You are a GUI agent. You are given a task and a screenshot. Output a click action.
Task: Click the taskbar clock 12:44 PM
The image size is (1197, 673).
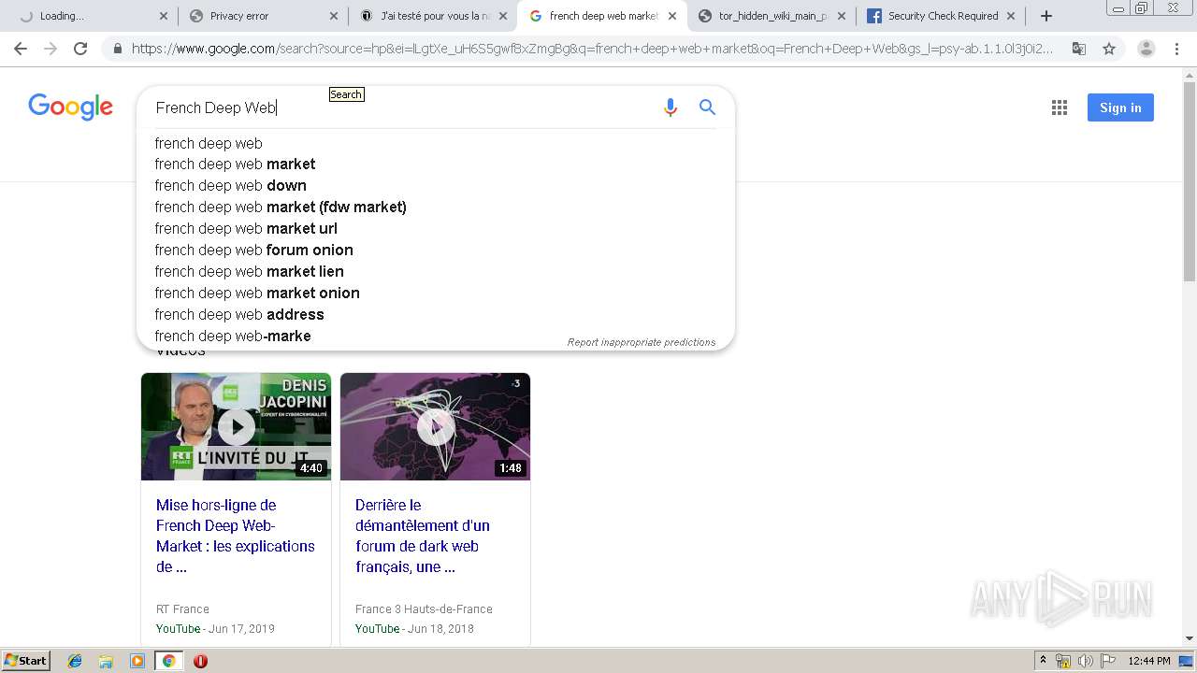(x=1149, y=661)
